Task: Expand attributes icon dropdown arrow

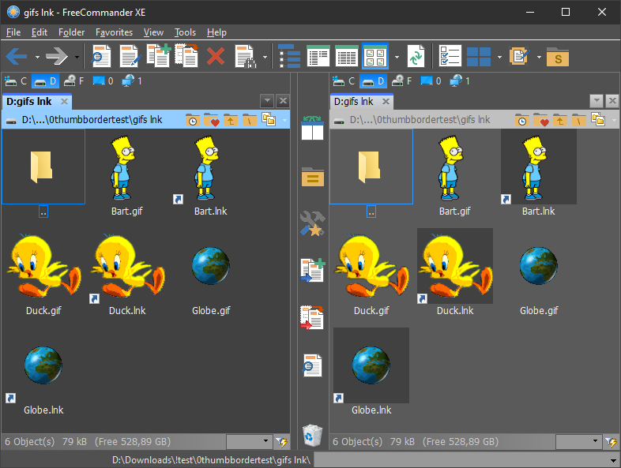Action: (265, 57)
